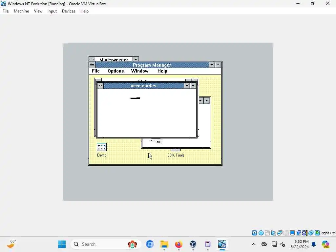336x252 pixels.
Task: Open the weather widget showing 68°
Action: [11, 244]
